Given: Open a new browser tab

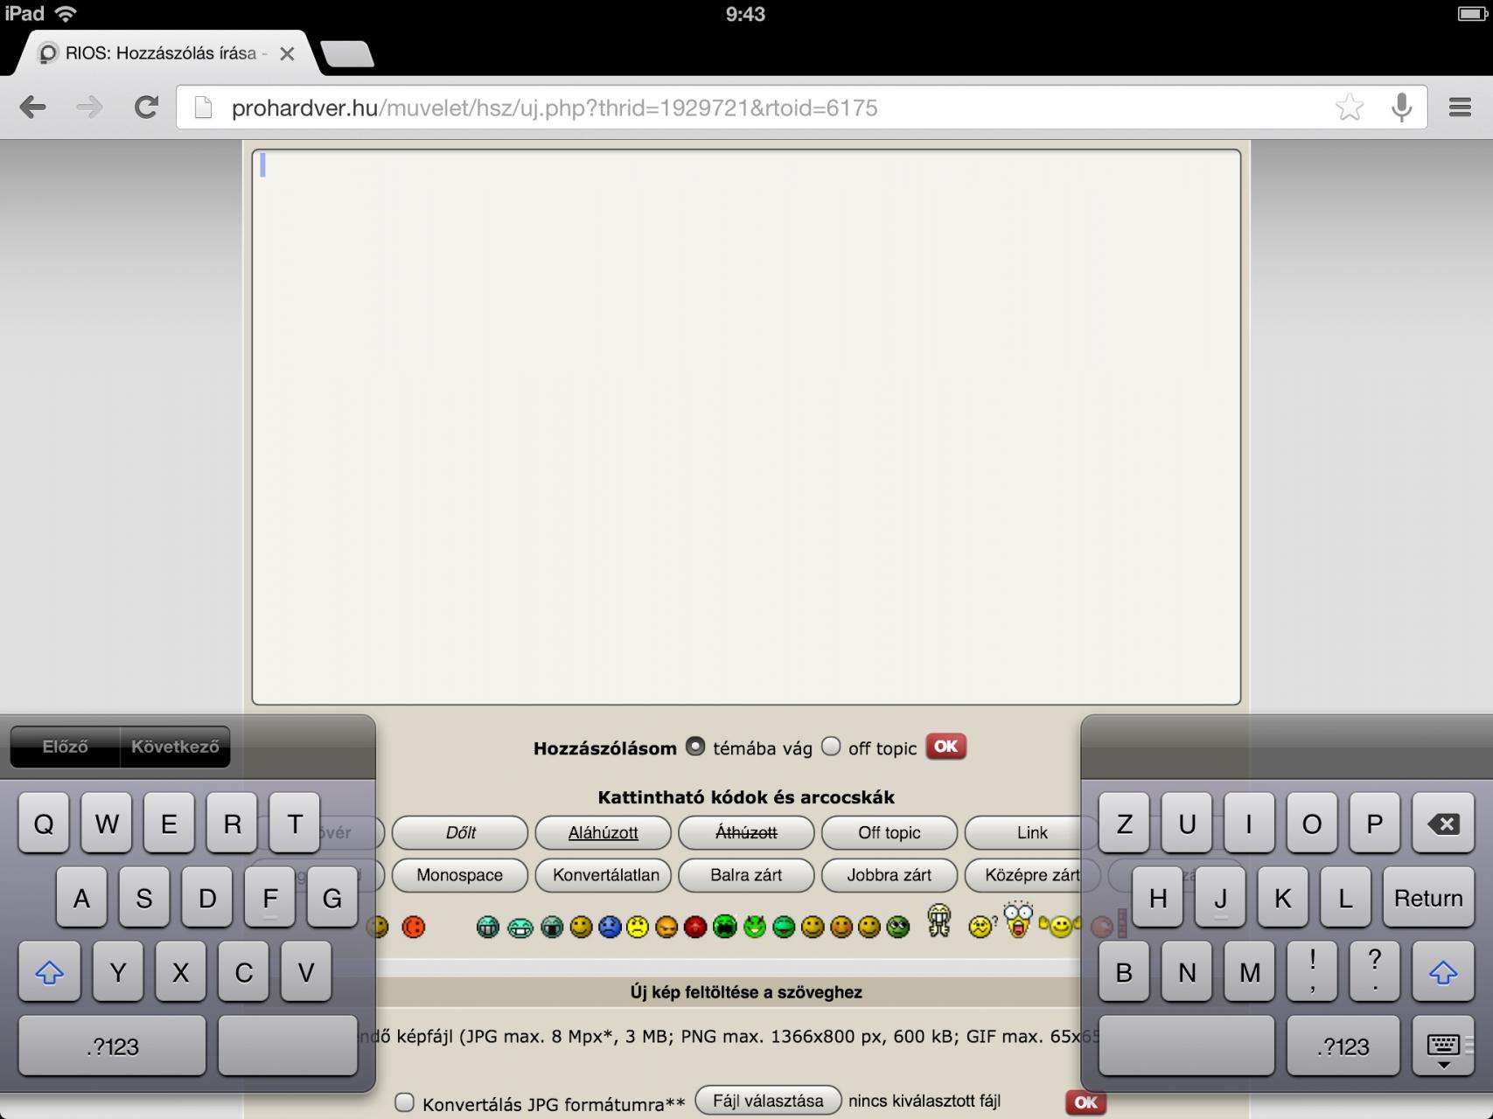Looking at the screenshot, I should (347, 54).
